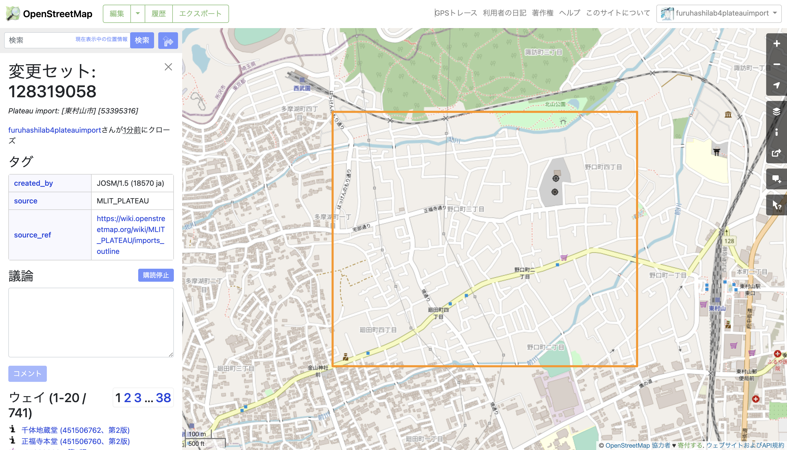The width and height of the screenshot is (787, 450).
Task: Open the MLIT_PLATEAU wiki source_ref link
Action: (131, 235)
